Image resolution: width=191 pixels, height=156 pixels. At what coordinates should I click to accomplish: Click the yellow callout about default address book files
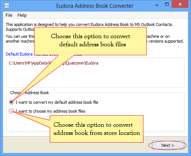point(90,41)
